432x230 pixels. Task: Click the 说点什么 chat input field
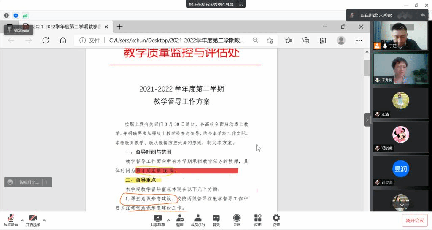tap(29, 182)
